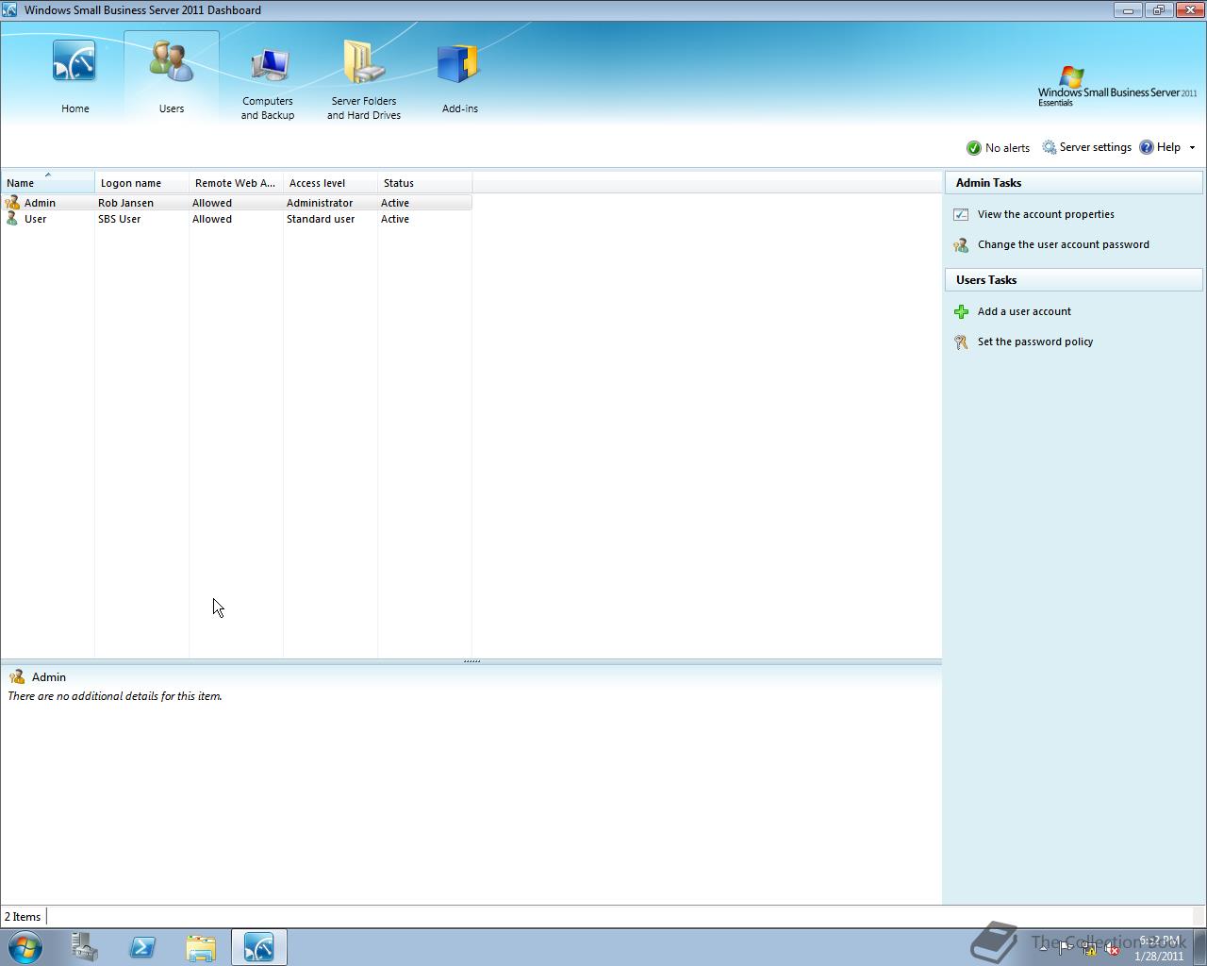The image size is (1207, 966).
Task: Click the green No alerts checkmark icon
Action: click(x=974, y=148)
